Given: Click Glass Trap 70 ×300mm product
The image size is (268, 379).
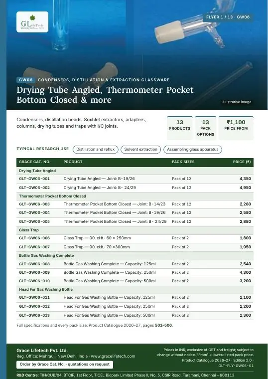Looking at the screenshot, I should (97, 247).
